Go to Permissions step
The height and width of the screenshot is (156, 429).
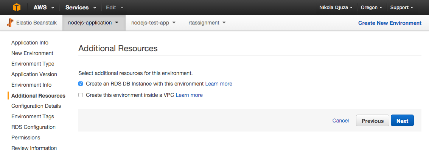point(26,138)
